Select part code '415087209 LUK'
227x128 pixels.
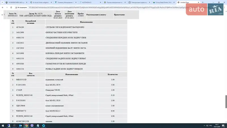23,121
